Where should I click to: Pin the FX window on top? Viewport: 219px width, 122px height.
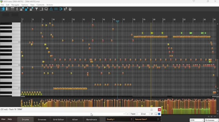pyautogui.click(x=152, y=110)
